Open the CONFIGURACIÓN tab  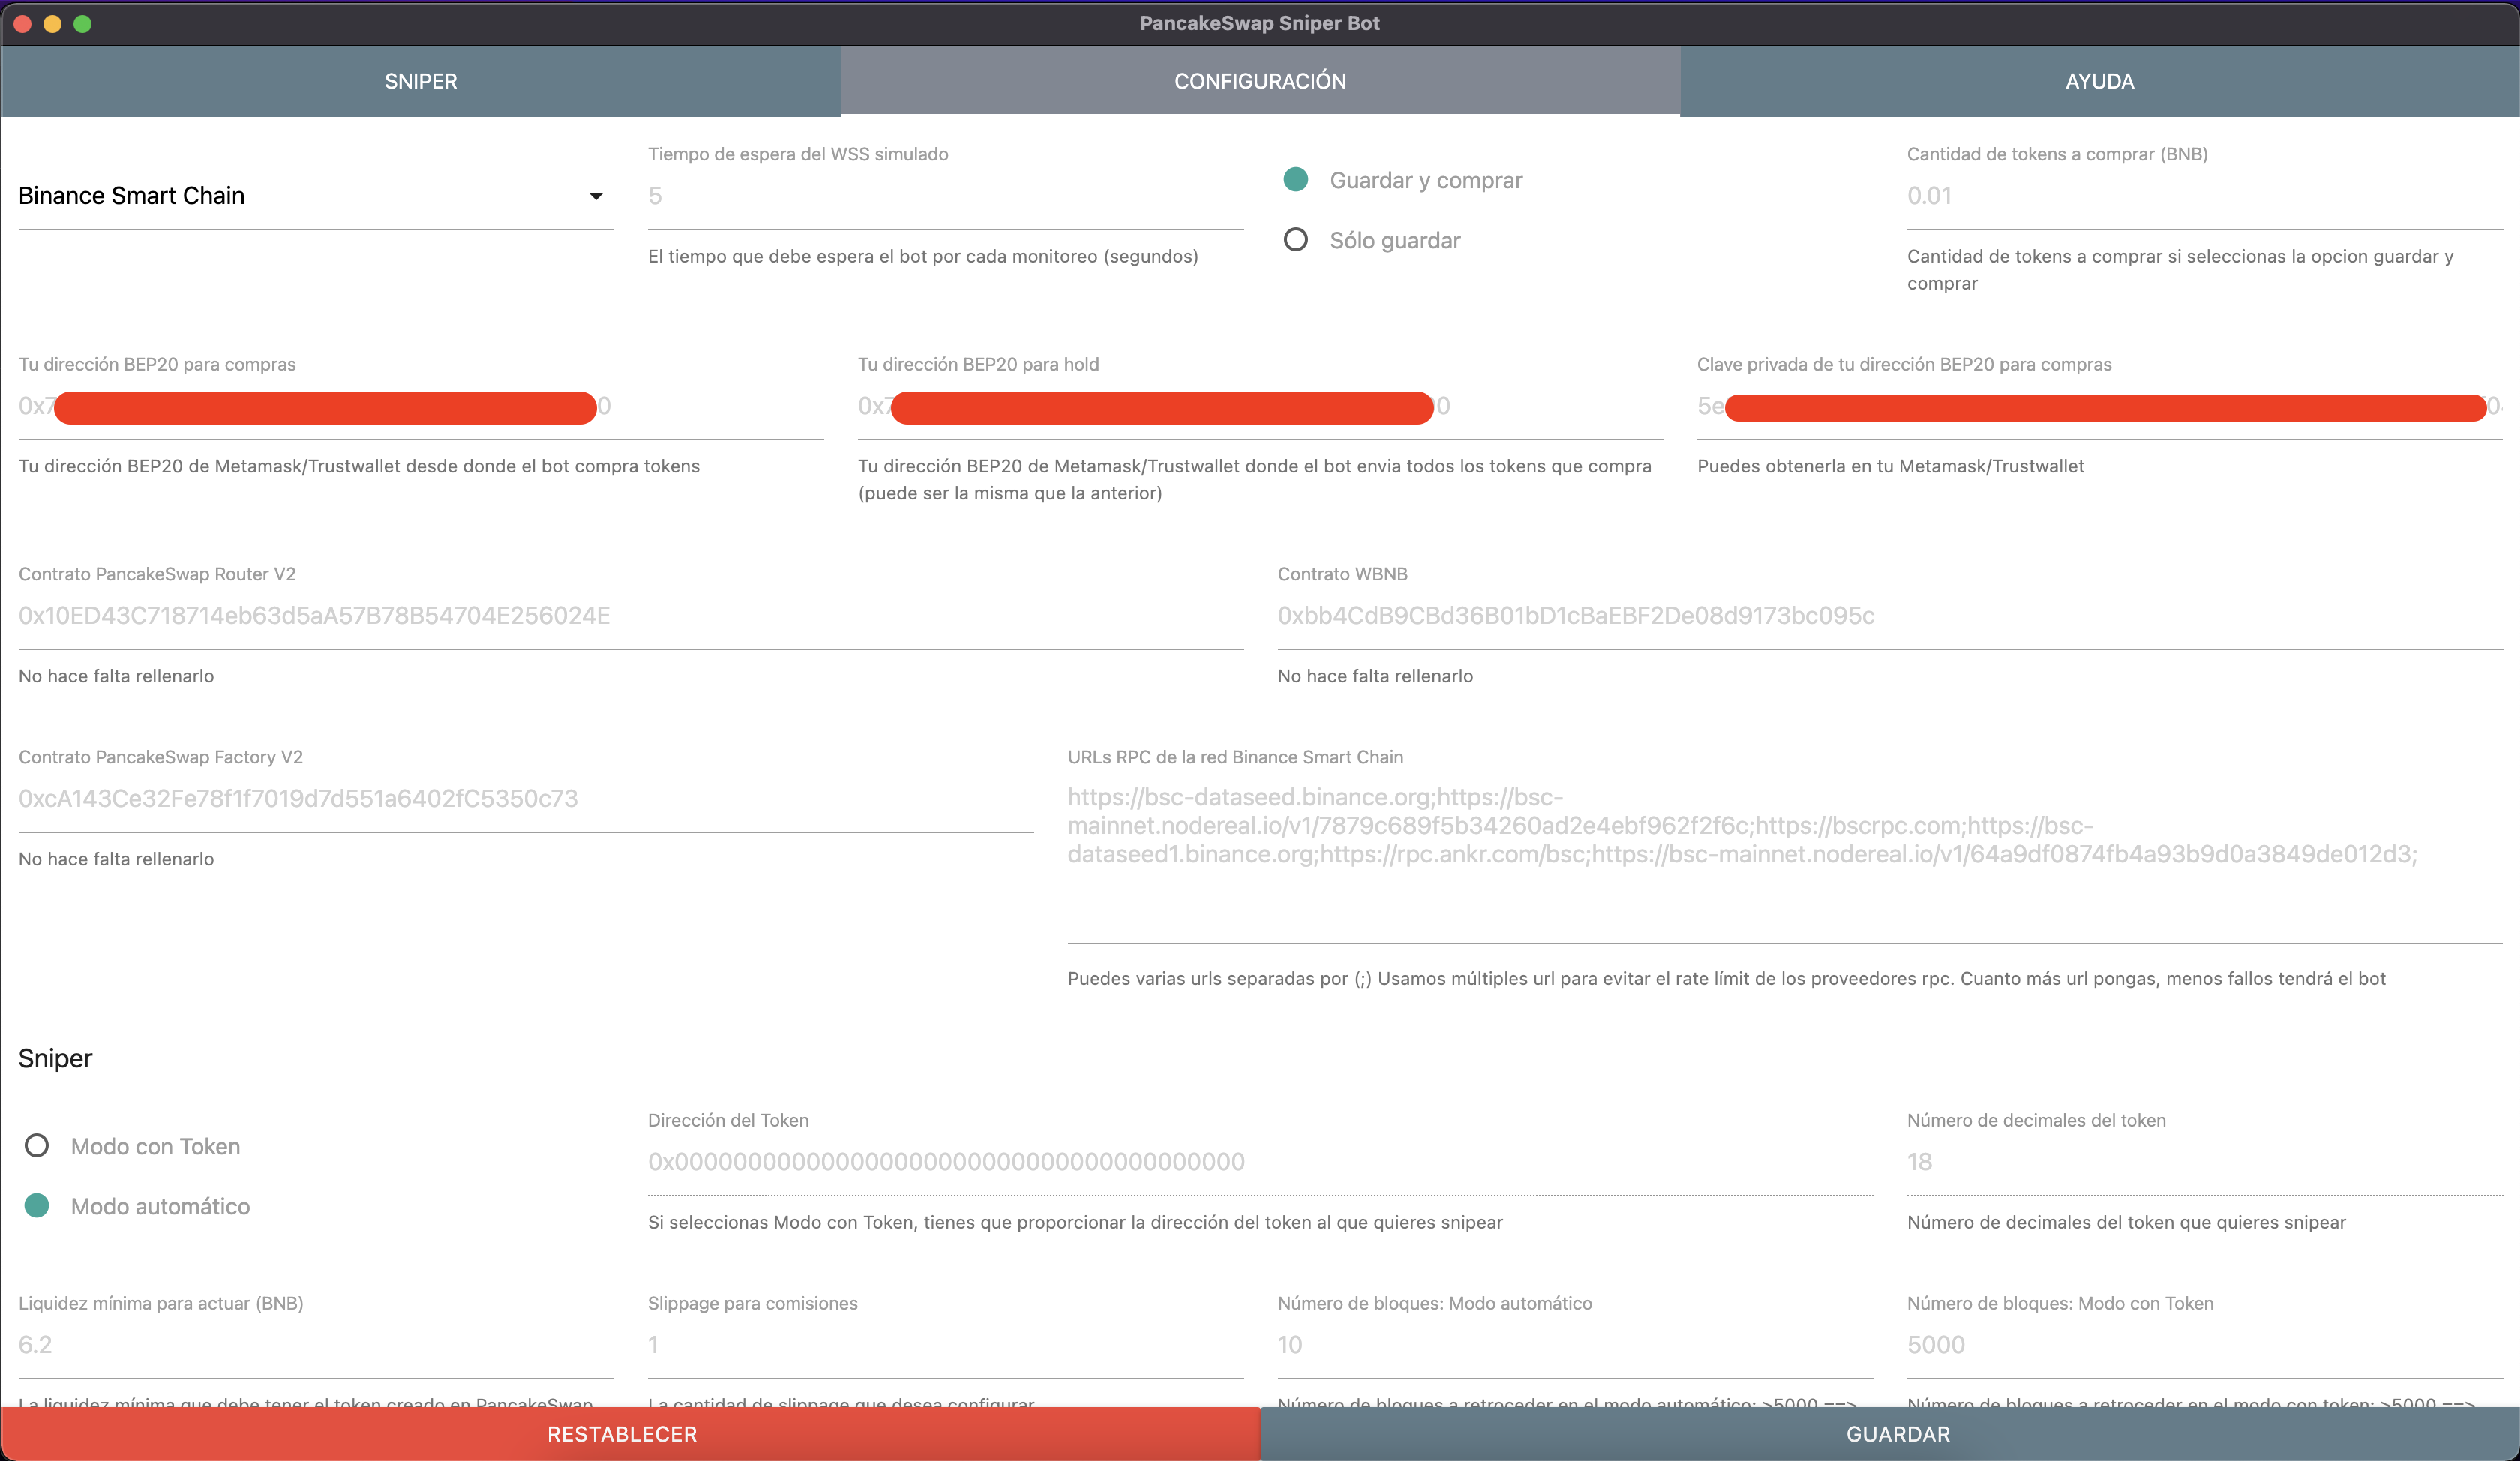pos(1260,81)
